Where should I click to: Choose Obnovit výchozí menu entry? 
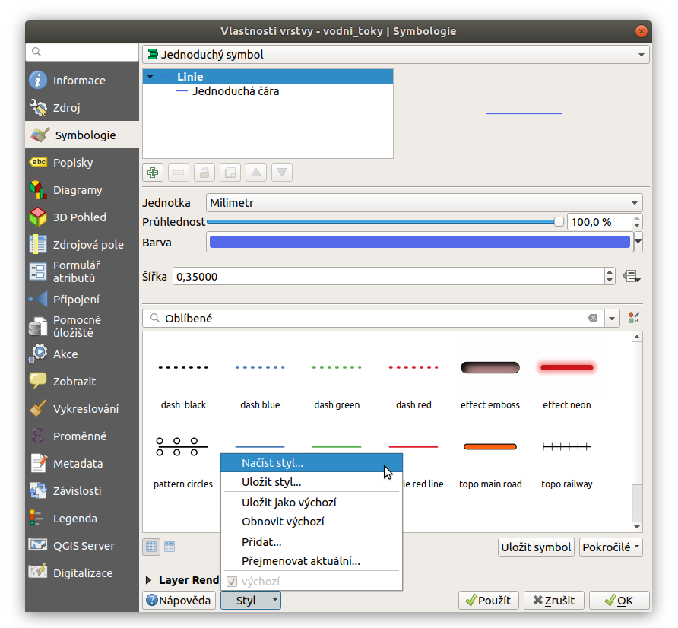tap(312, 521)
